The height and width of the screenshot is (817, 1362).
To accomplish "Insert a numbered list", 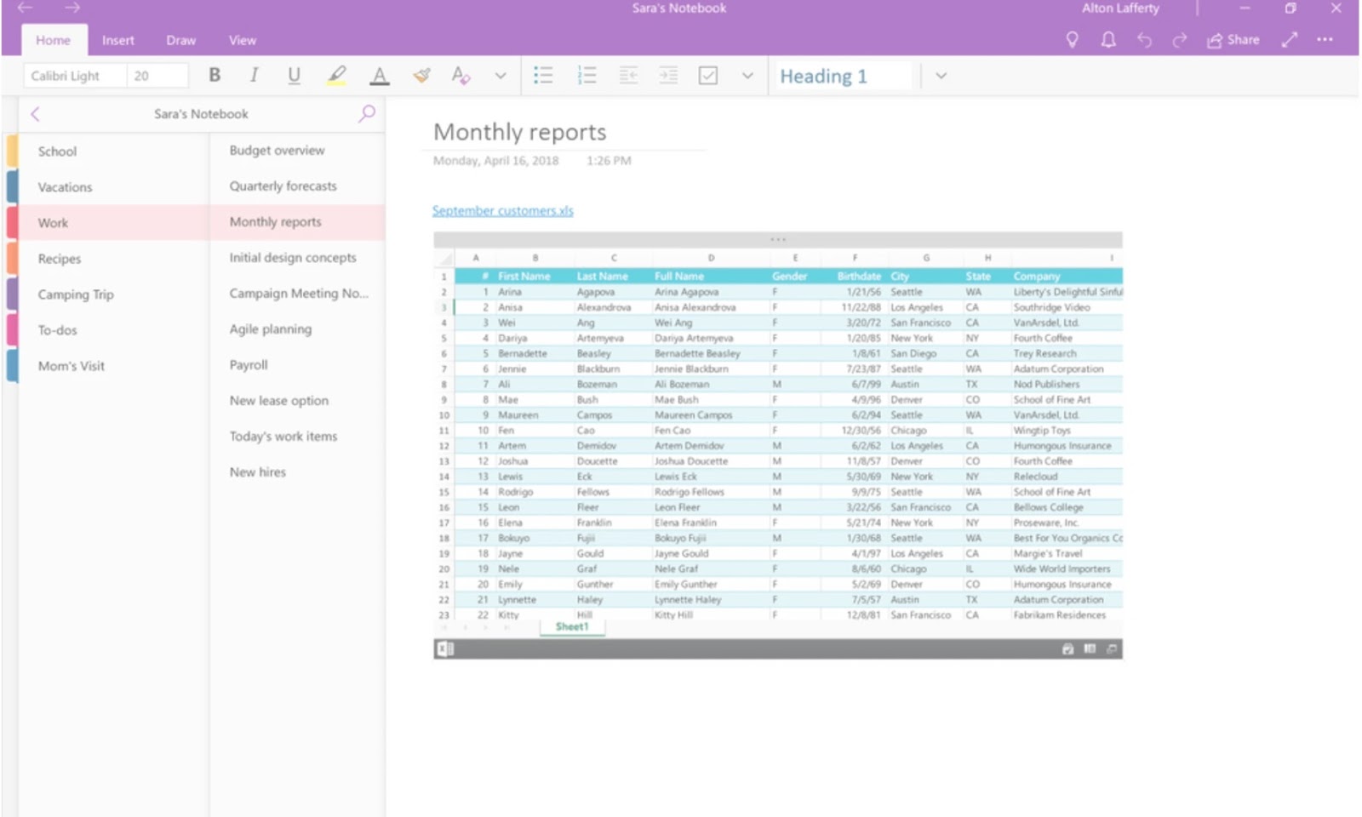I will click(587, 75).
